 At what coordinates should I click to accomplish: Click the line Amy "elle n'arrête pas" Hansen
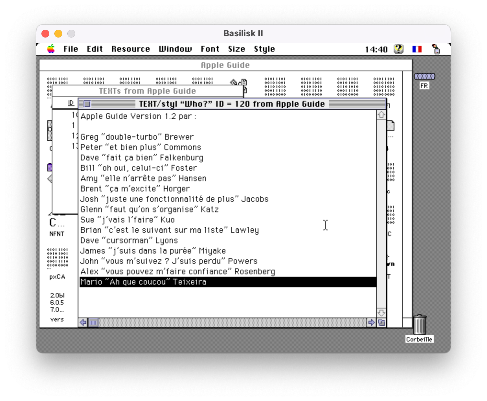point(143,179)
